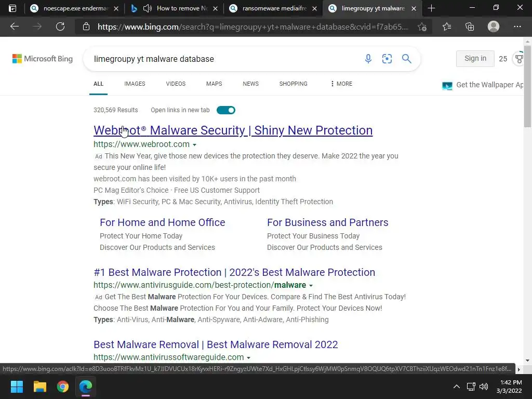The image size is (532, 399).
Task: Close the noescape.exe tab
Action: tap(116, 8)
